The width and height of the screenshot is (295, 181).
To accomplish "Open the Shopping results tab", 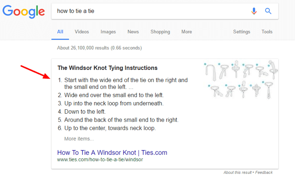I will (160, 32).
